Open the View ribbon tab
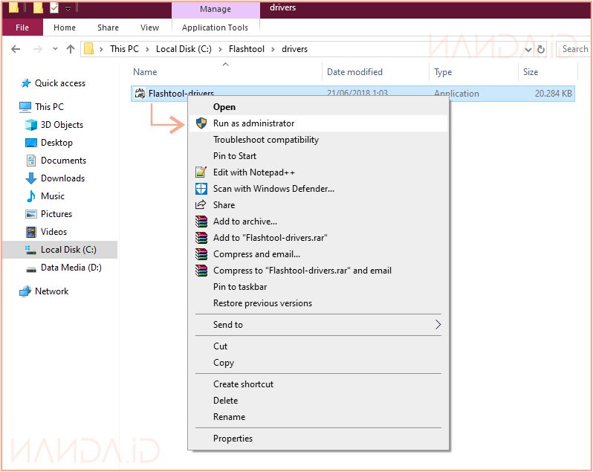The image size is (593, 472). 149,28
